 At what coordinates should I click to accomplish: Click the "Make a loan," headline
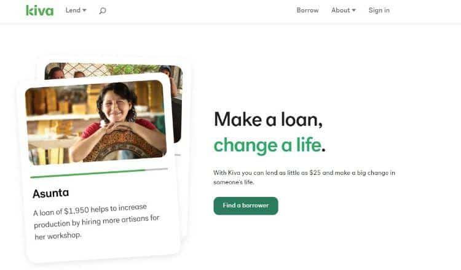pyautogui.click(x=268, y=120)
